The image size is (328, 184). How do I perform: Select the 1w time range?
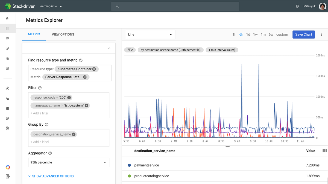[x=255, y=34]
